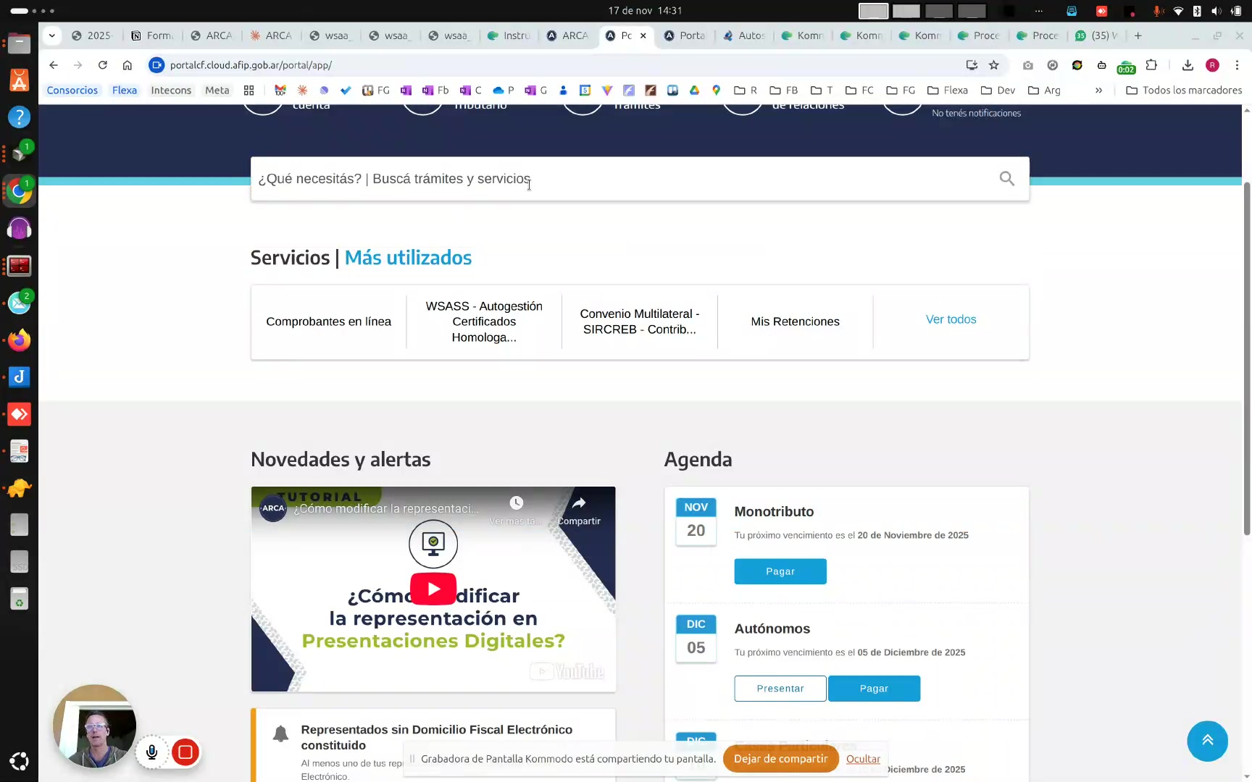Open the Chrome profile avatar
Image resolution: width=1252 pixels, height=782 pixels.
click(x=1212, y=65)
